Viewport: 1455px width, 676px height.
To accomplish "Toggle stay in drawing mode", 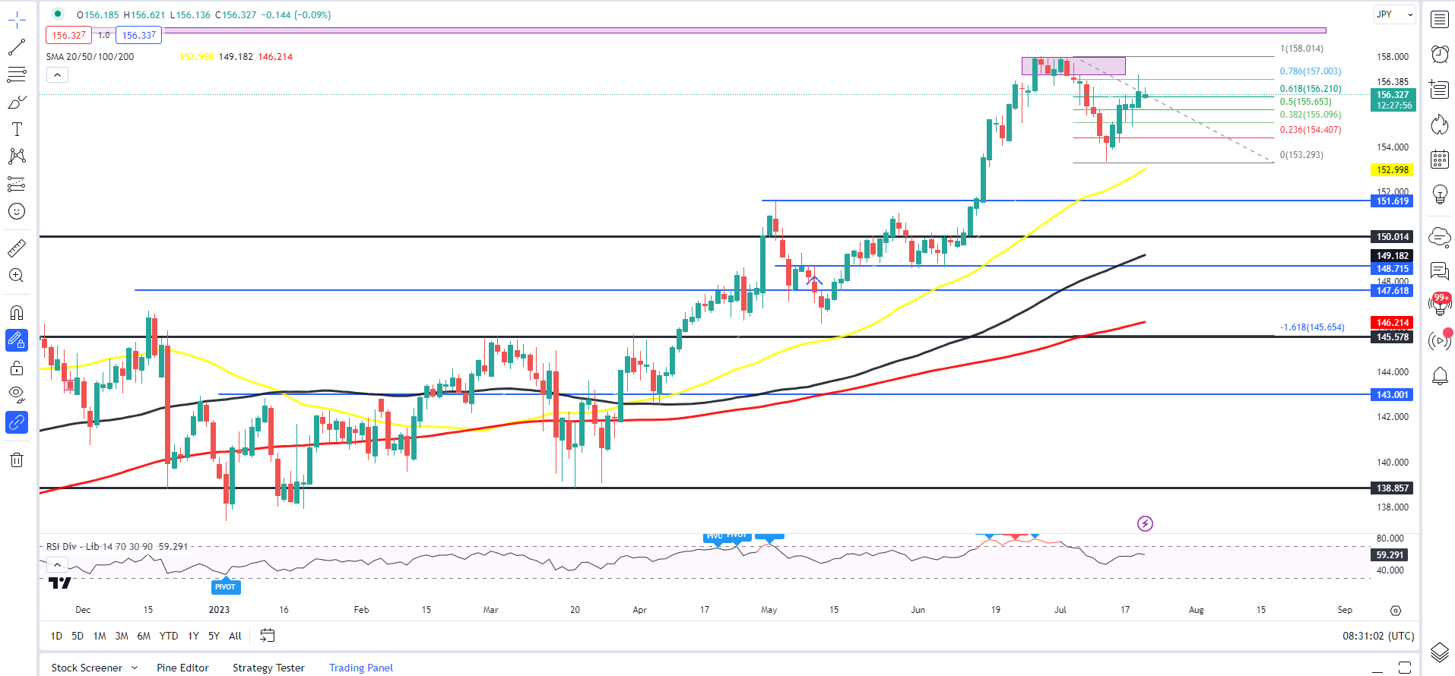I will tap(17, 340).
